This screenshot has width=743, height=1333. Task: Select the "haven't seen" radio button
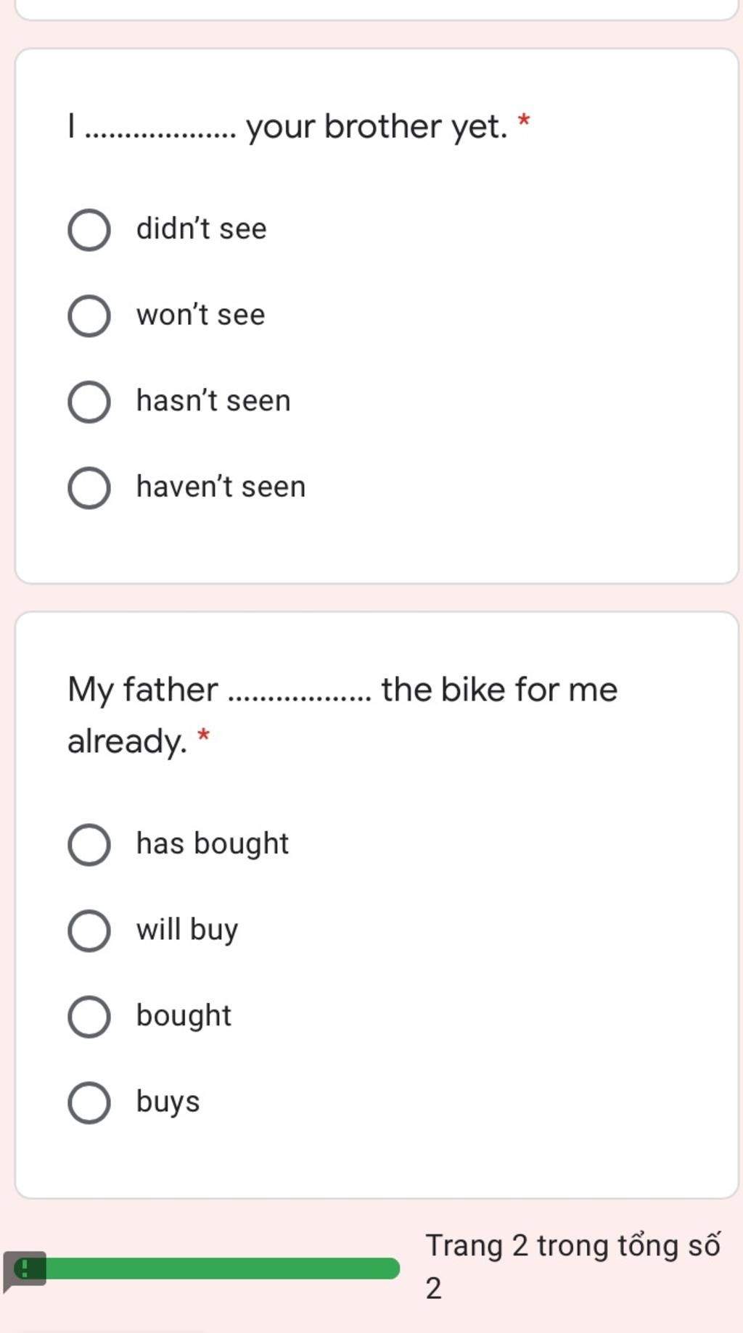coord(89,487)
